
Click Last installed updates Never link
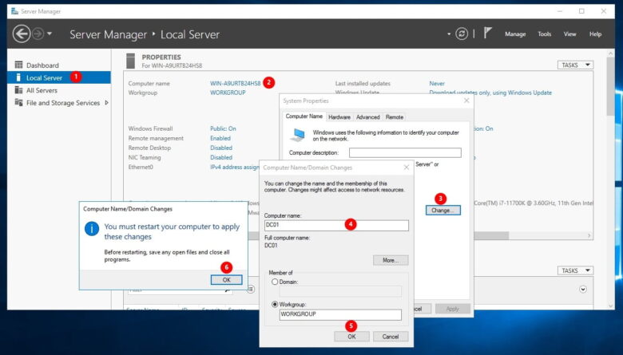pos(437,83)
